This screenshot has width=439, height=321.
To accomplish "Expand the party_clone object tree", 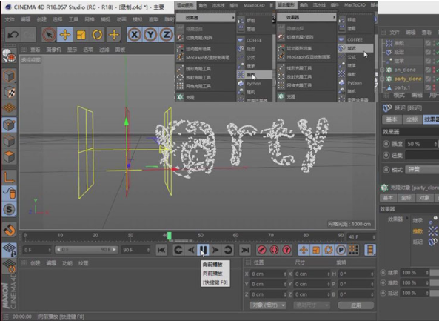I will point(382,79).
